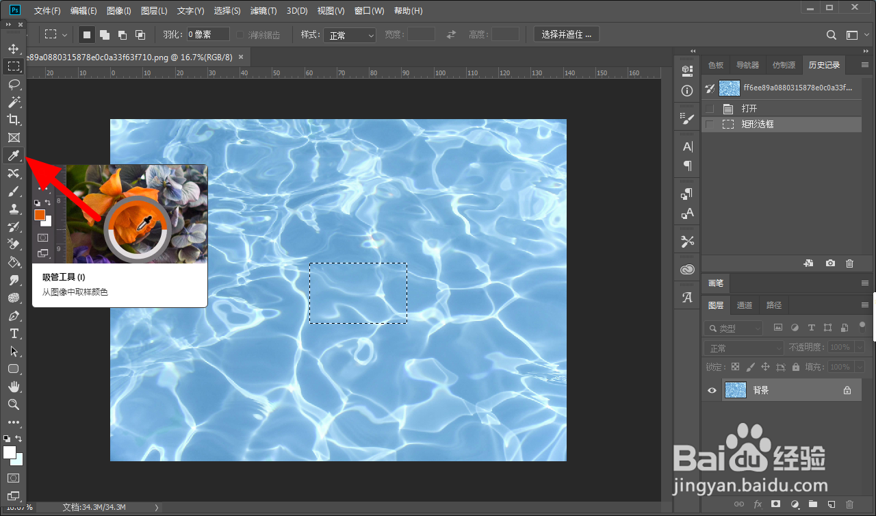Click the 矩形选框 history state
The image size is (876, 516).
pyautogui.click(x=782, y=125)
